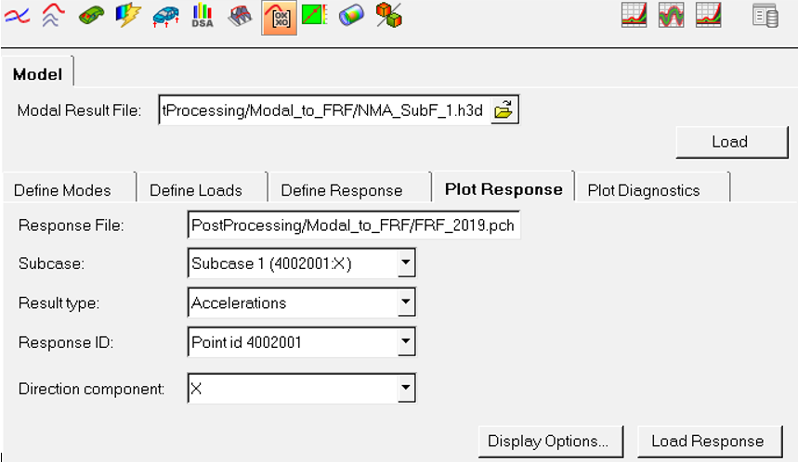Open the Plot Diagnostics tab
798x462 pixels.
(x=644, y=190)
